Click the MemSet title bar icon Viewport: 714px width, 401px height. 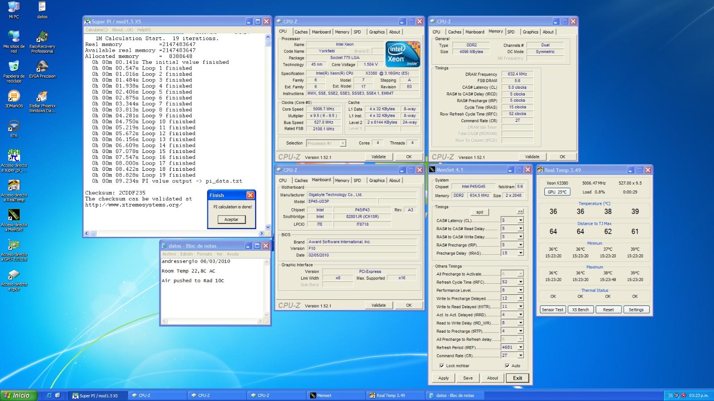point(432,170)
